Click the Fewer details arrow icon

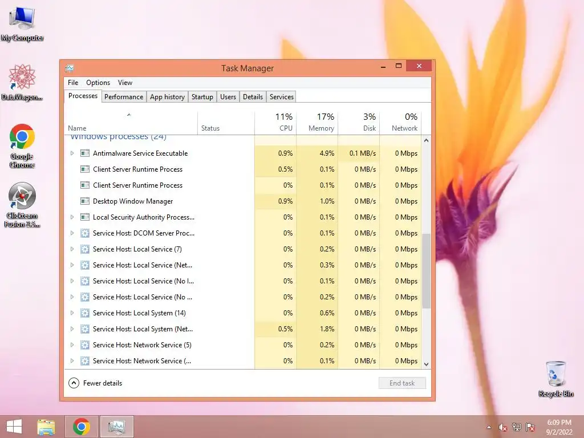point(74,383)
